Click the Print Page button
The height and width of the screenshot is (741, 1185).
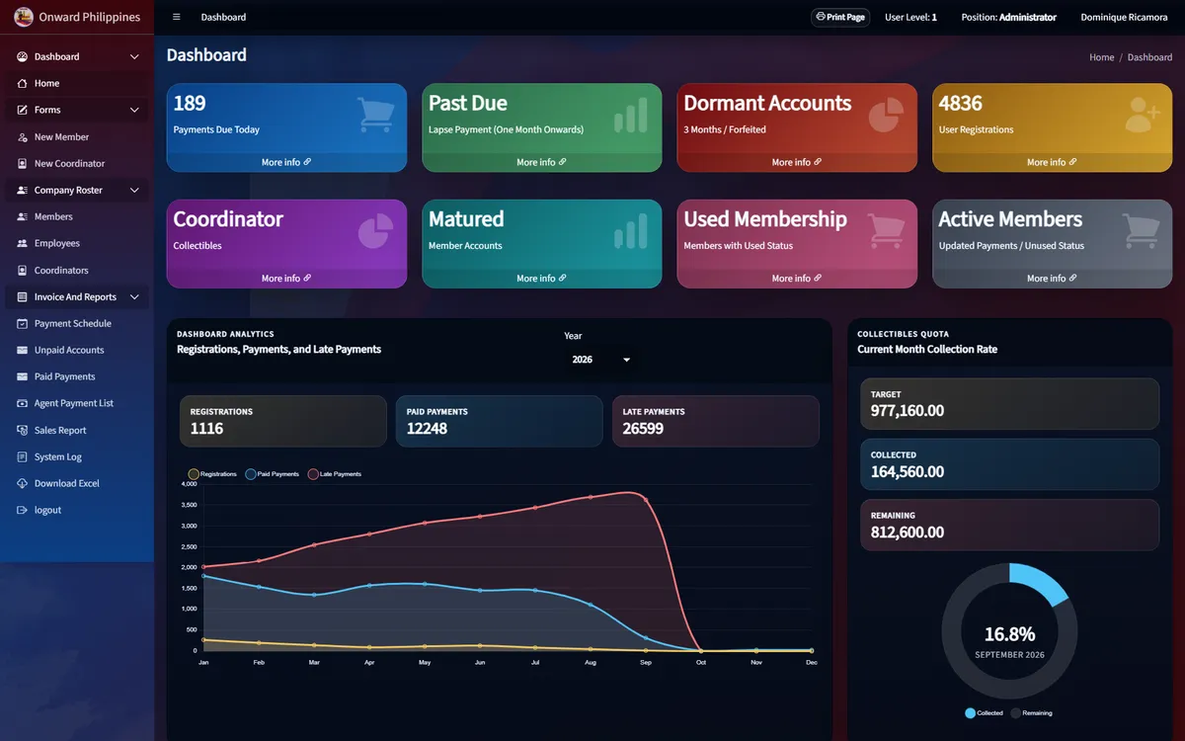(840, 17)
